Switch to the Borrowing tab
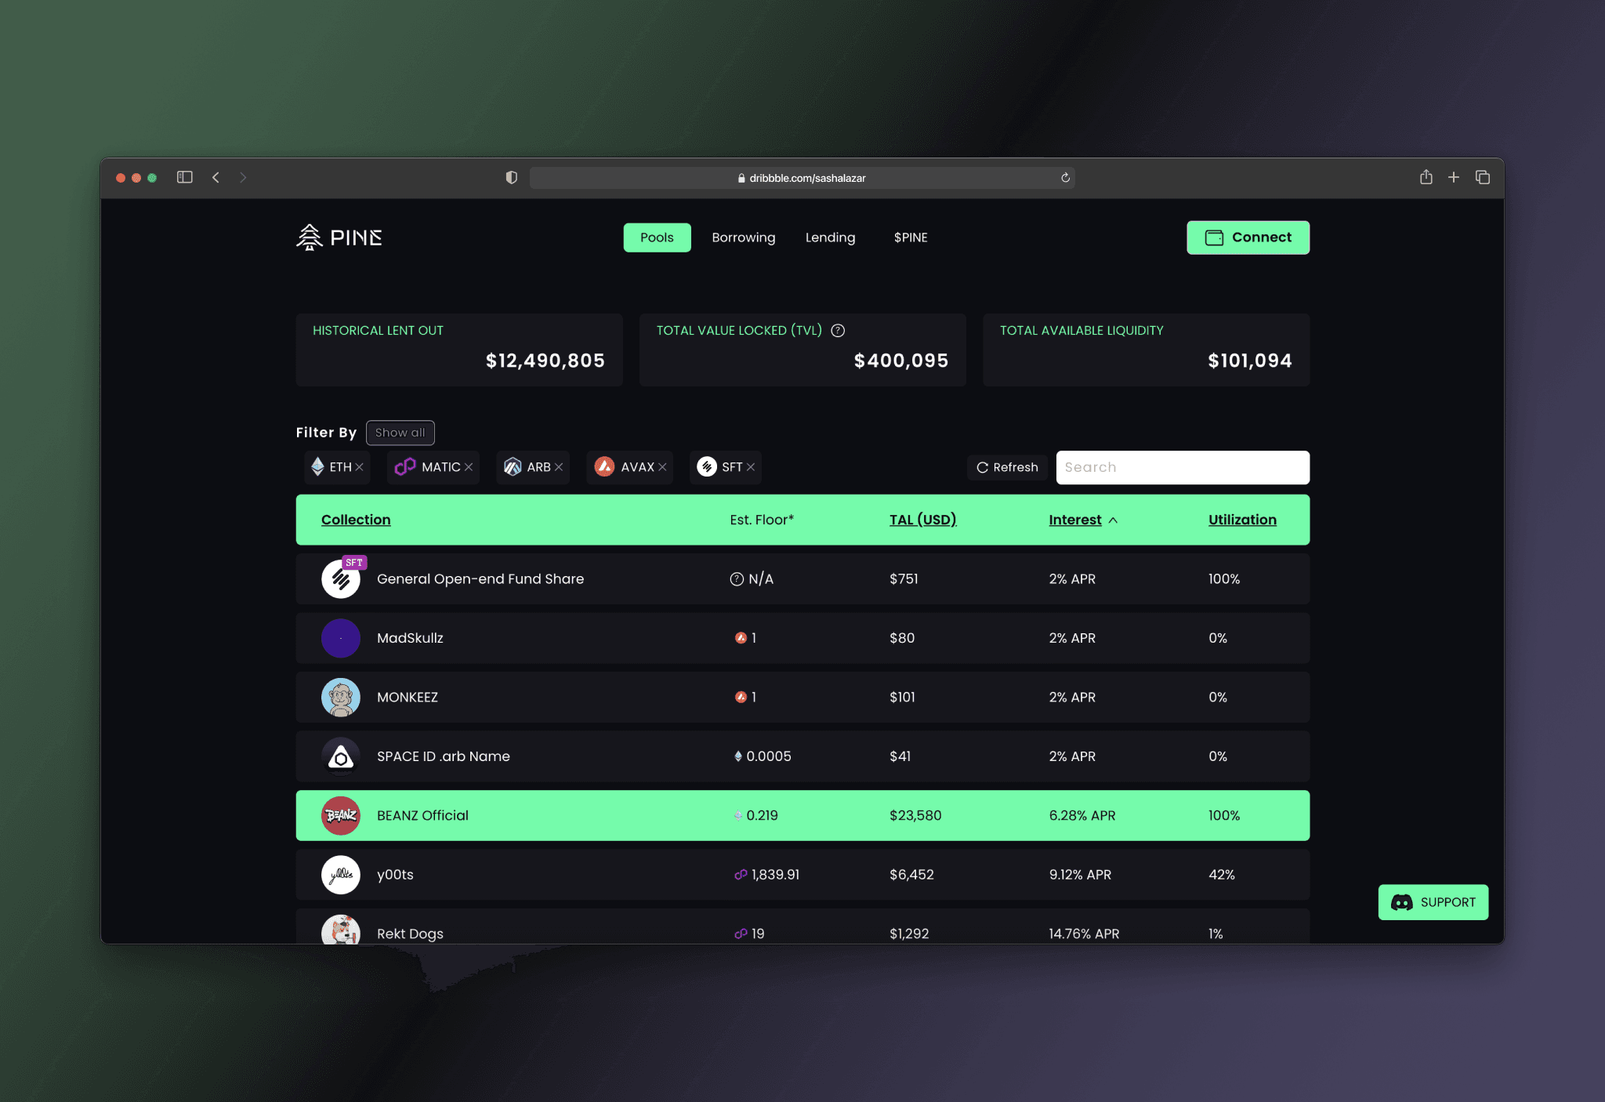This screenshot has width=1605, height=1102. pyautogui.click(x=743, y=237)
